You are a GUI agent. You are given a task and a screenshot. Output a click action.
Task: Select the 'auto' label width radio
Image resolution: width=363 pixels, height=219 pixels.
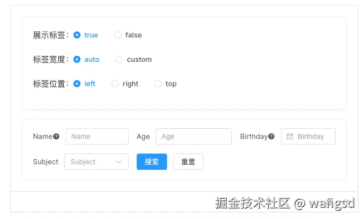click(x=77, y=59)
